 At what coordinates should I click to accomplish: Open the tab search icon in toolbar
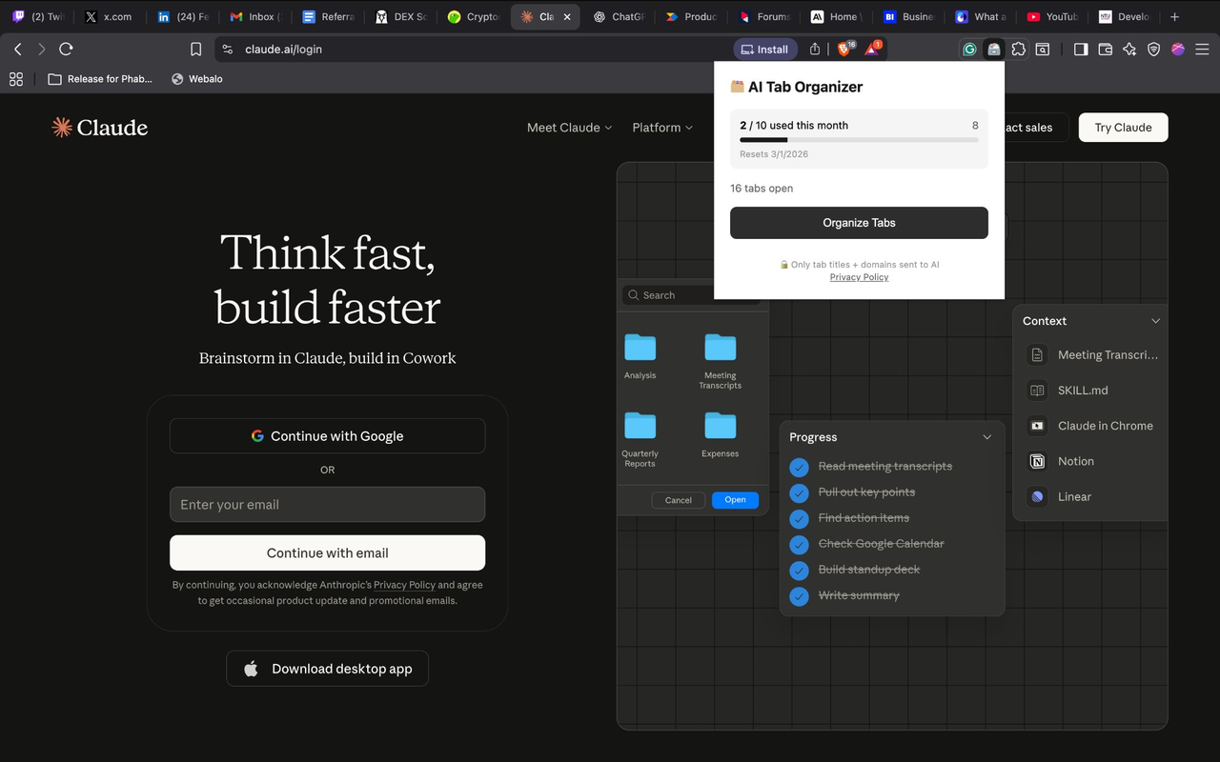pos(1043,50)
